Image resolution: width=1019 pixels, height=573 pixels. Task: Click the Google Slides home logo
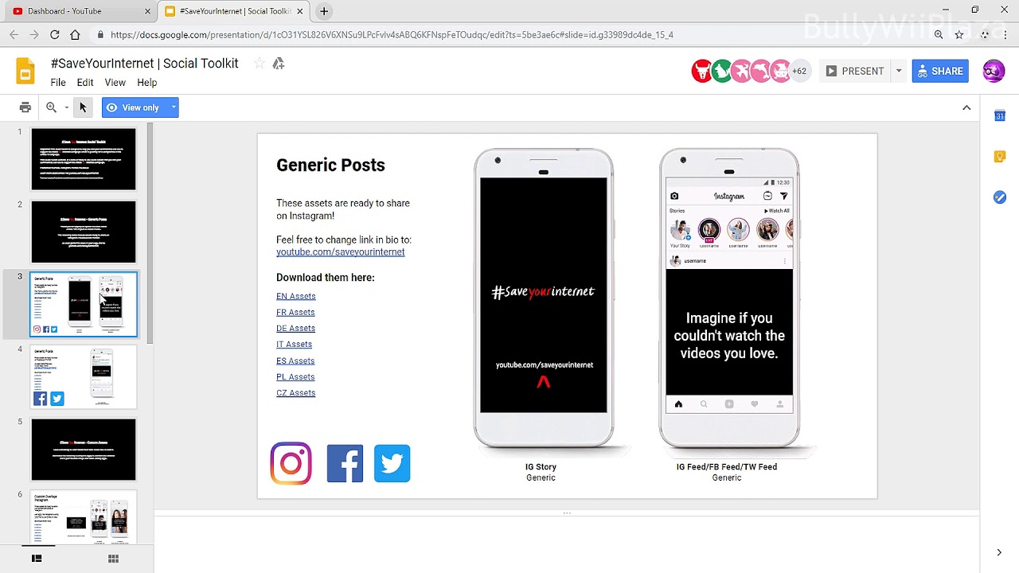coord(25,72)
